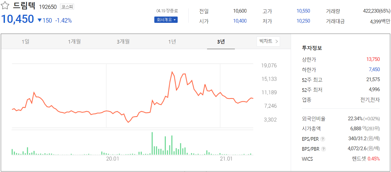The width and height of the screenshot is (391, 172).
Task: Click 외국인비율 value 22.34%
Action: click(x=355, y=119)
